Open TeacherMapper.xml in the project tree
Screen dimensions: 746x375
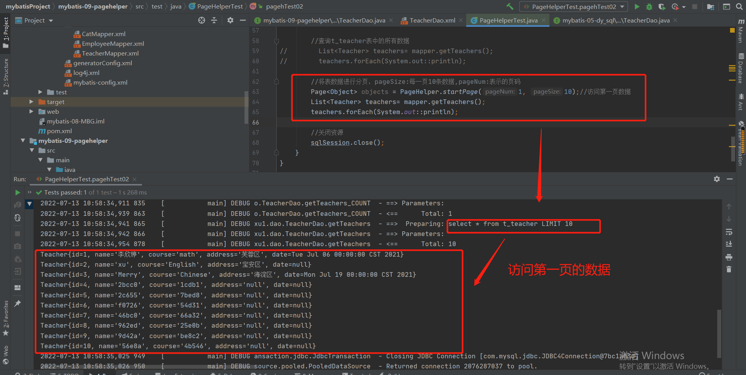pos(110,53)
